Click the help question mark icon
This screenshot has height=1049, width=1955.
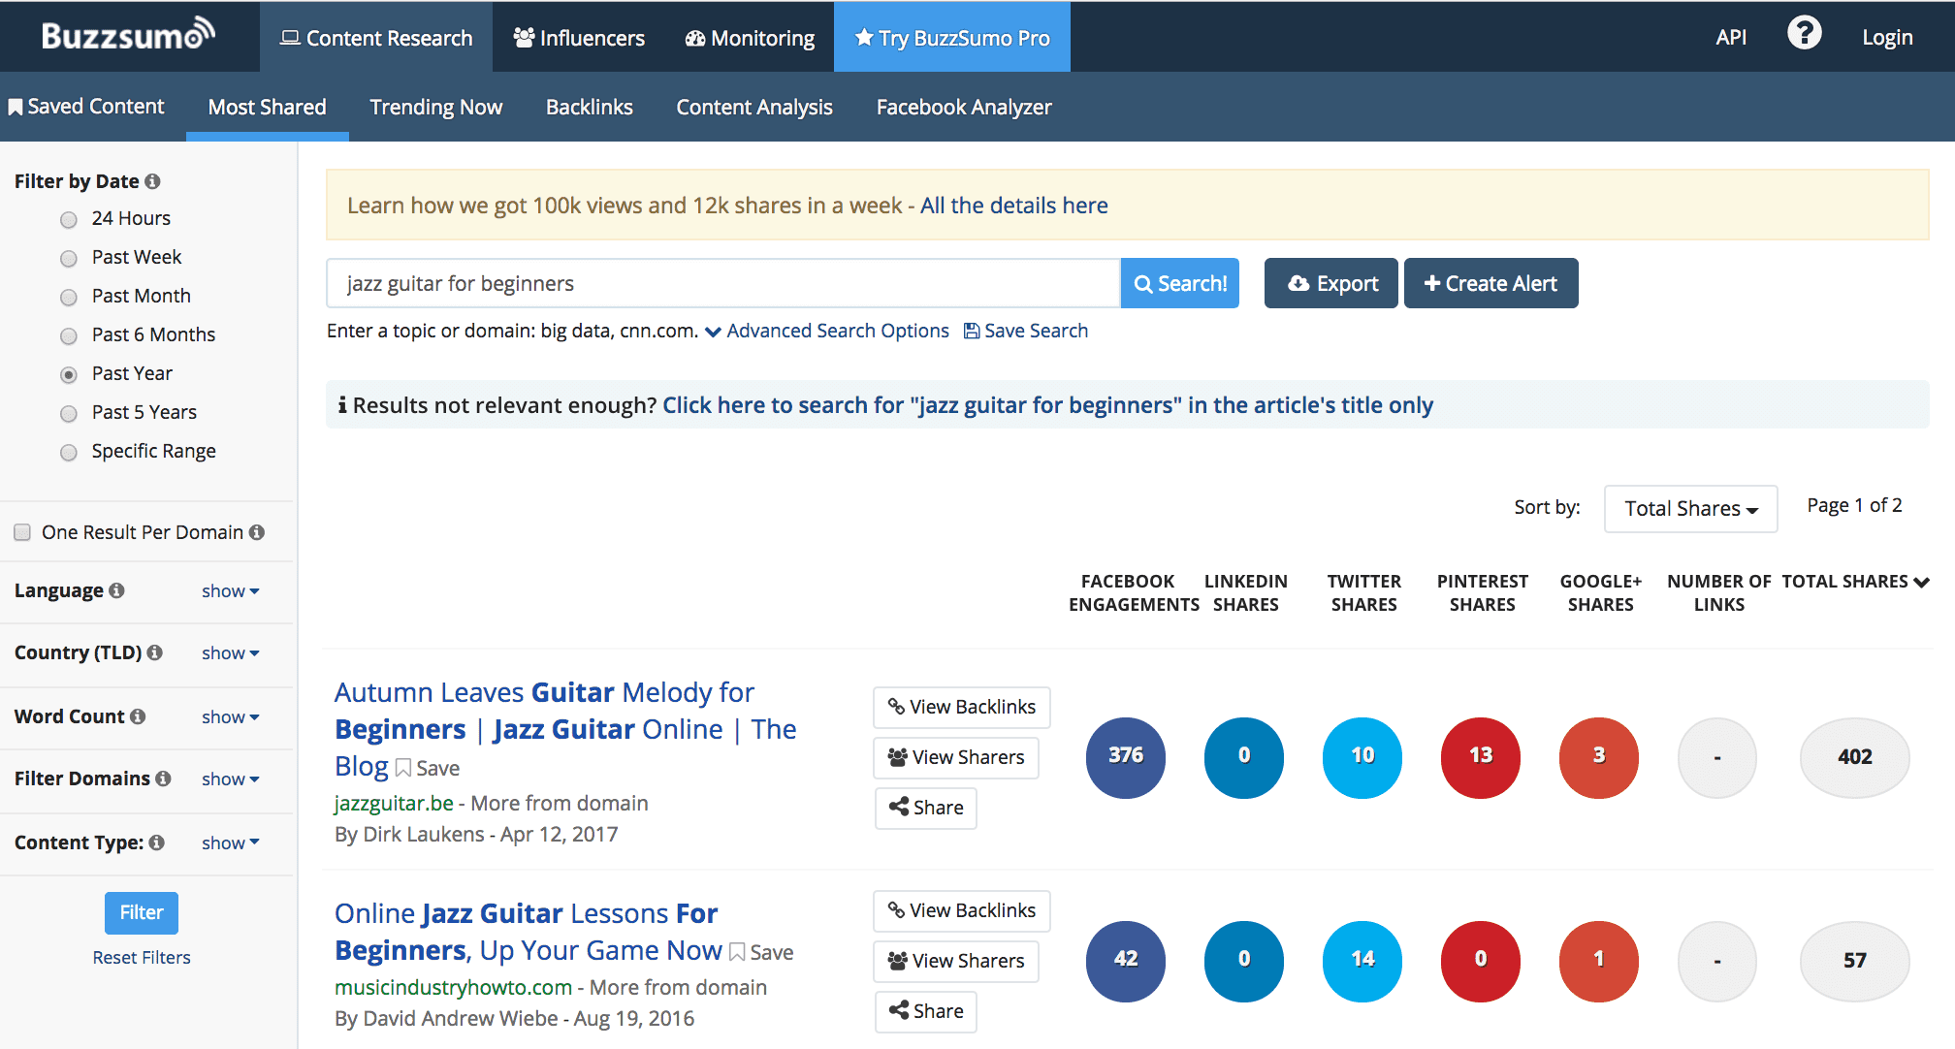click(1804, 35)
